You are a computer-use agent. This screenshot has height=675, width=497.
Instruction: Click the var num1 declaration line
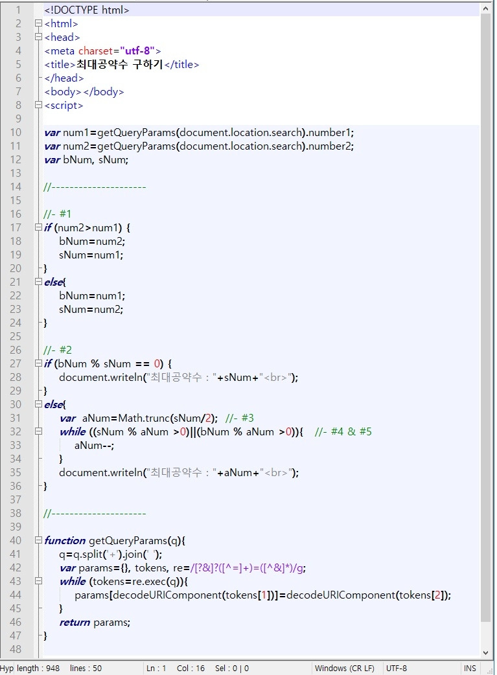[199, 132]
